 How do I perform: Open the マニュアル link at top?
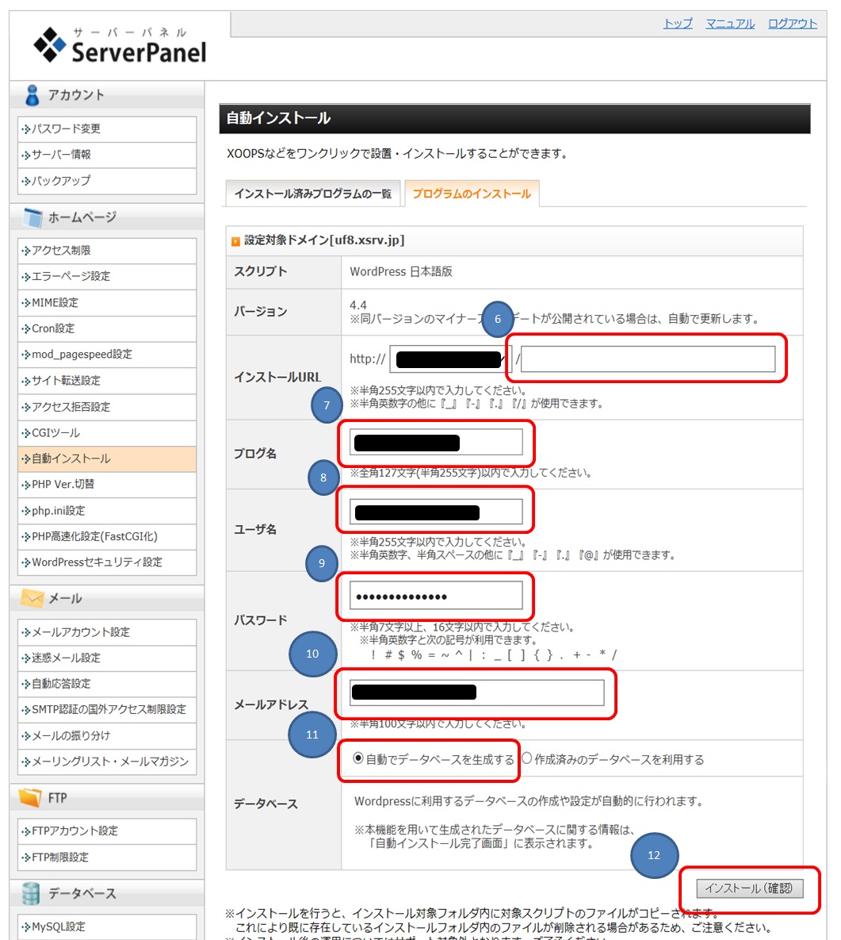coord(730,24)
